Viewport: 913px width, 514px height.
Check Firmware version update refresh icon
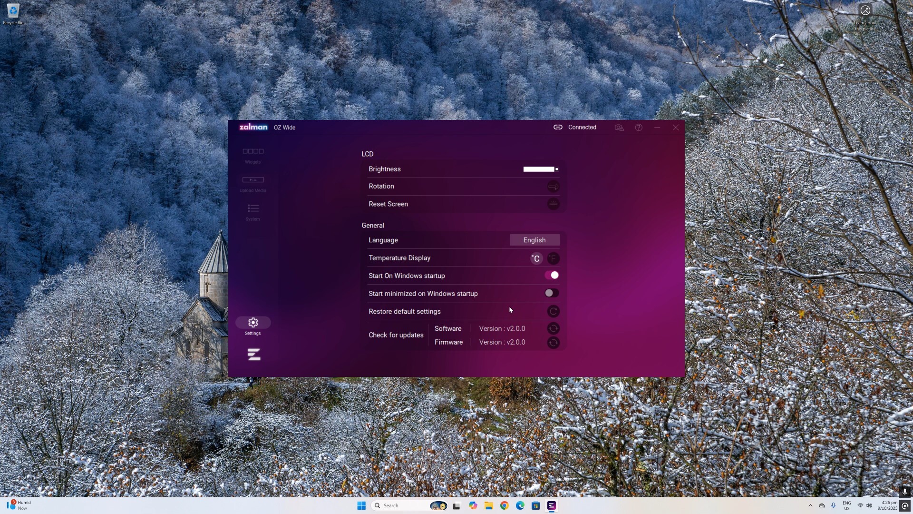tap(553, 343)
